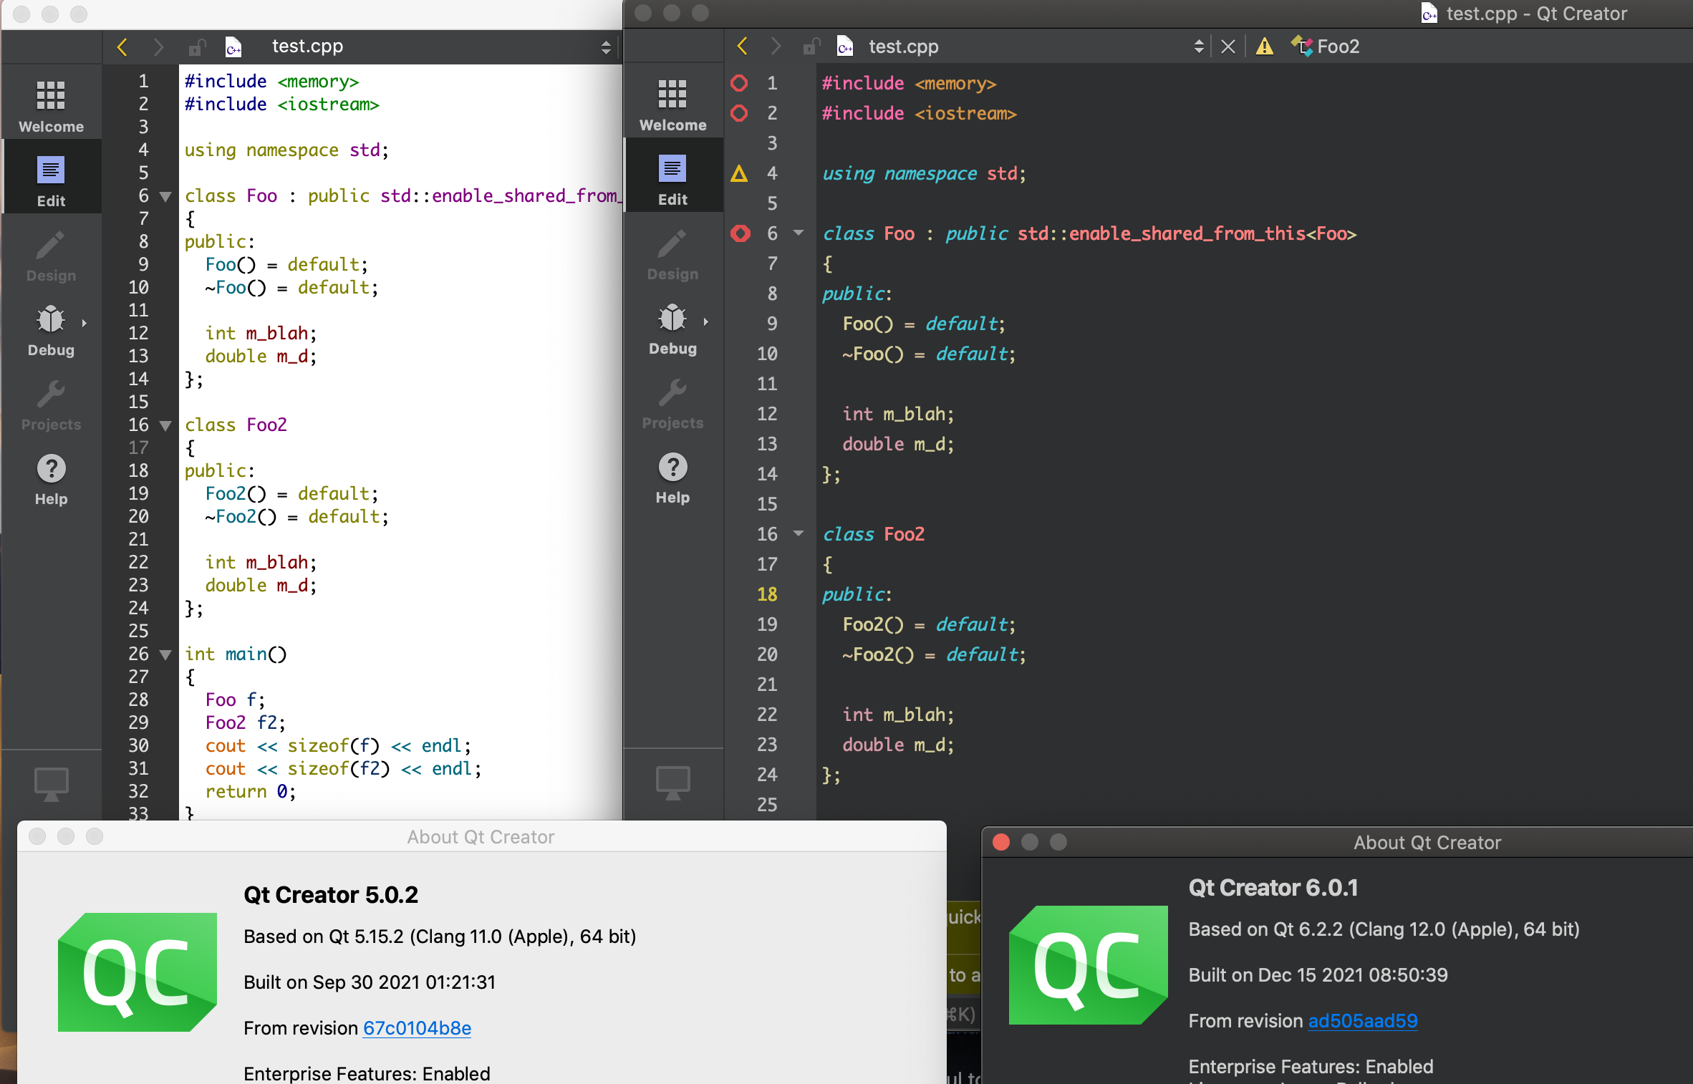Click line number 17 in the light editor gutter
This screenshot has height=1084, width=1693.
[138, 448]
